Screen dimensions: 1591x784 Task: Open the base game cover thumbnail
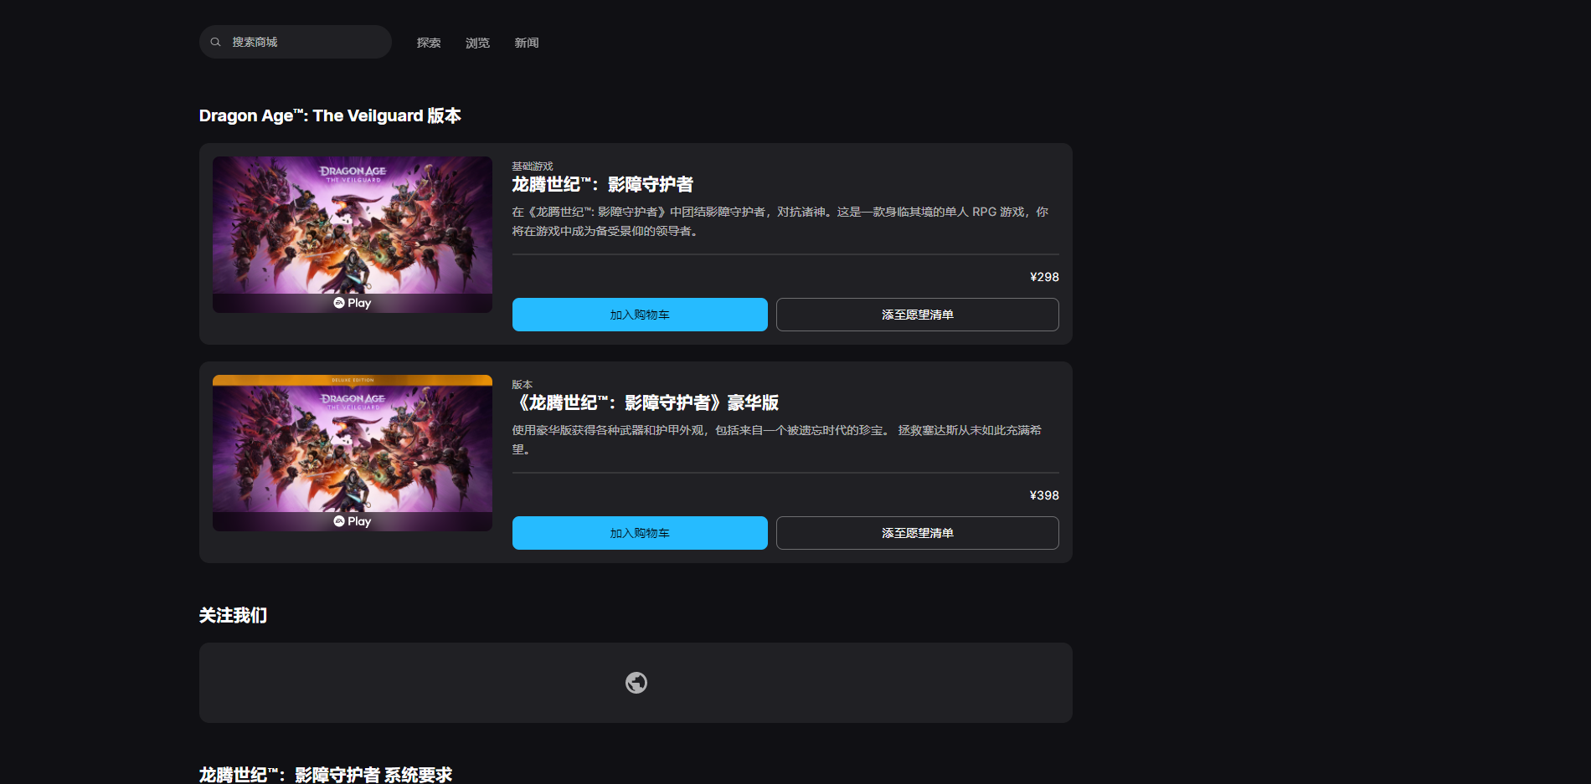pyautogui.click(x=353, y=234)
